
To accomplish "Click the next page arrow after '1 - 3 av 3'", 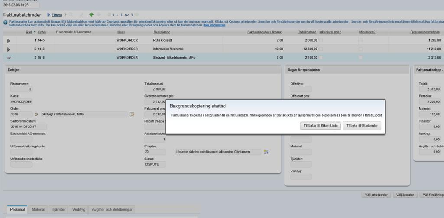I will tap(137, 15).
